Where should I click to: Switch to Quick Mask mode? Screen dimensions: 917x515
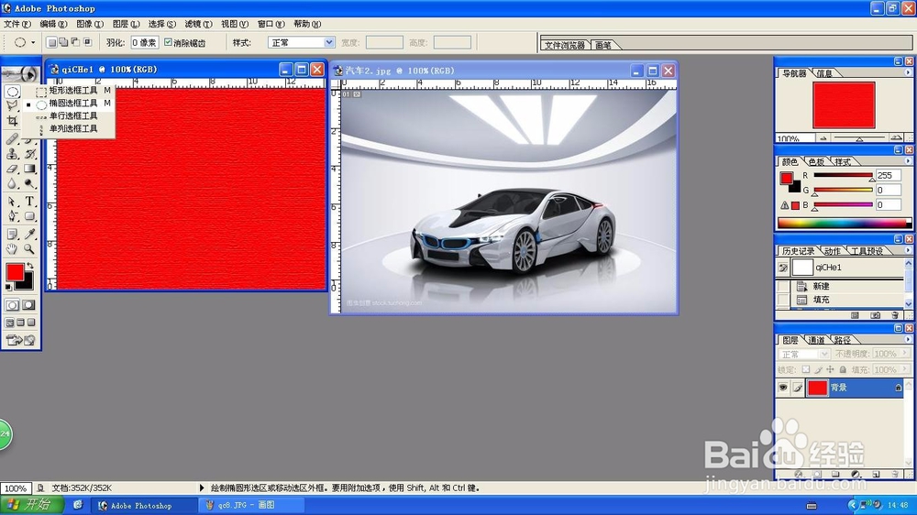28,305
